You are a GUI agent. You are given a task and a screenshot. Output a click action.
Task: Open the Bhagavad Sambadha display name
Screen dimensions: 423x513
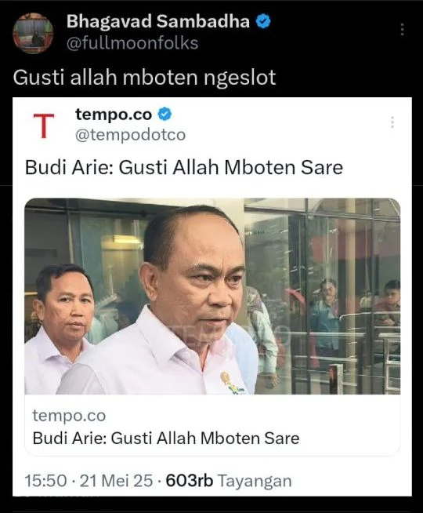point(158,22)
